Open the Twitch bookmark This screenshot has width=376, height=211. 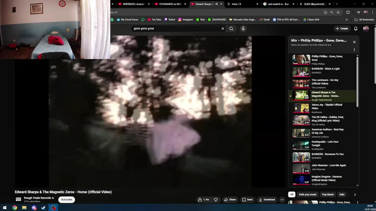pyautogui.click(x=170, y=20)
